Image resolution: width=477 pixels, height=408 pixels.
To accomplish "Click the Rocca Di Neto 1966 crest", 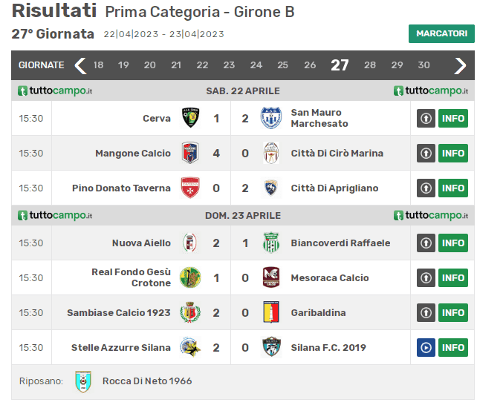I will (83, 382).
